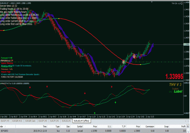This screenshot has height=133, width=190.
Task: Click the FOREX FACTORY CALENDAR label
Action: coord(12,77)
